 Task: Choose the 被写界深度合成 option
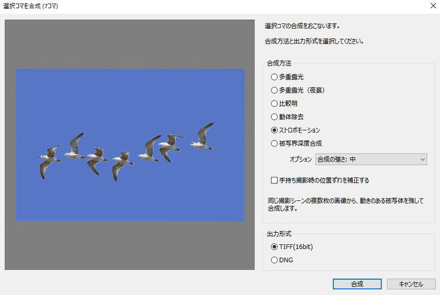click(x=274, y=143)
